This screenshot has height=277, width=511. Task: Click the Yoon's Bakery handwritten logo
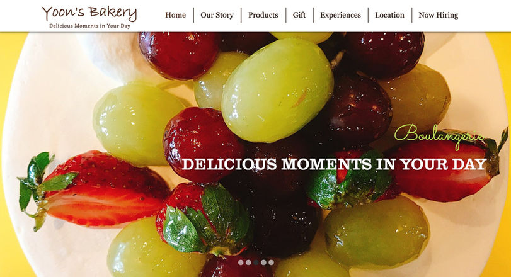tap(89, 13)
